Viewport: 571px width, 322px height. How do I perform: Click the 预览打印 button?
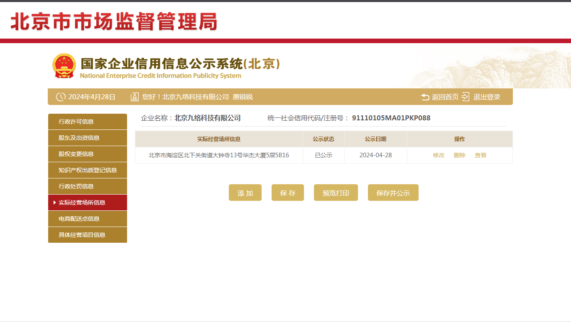[x=336, y=193]
